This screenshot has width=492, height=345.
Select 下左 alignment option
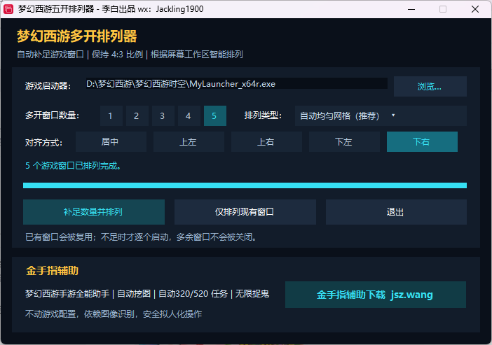pyautogui.click(x=345, y=141)
